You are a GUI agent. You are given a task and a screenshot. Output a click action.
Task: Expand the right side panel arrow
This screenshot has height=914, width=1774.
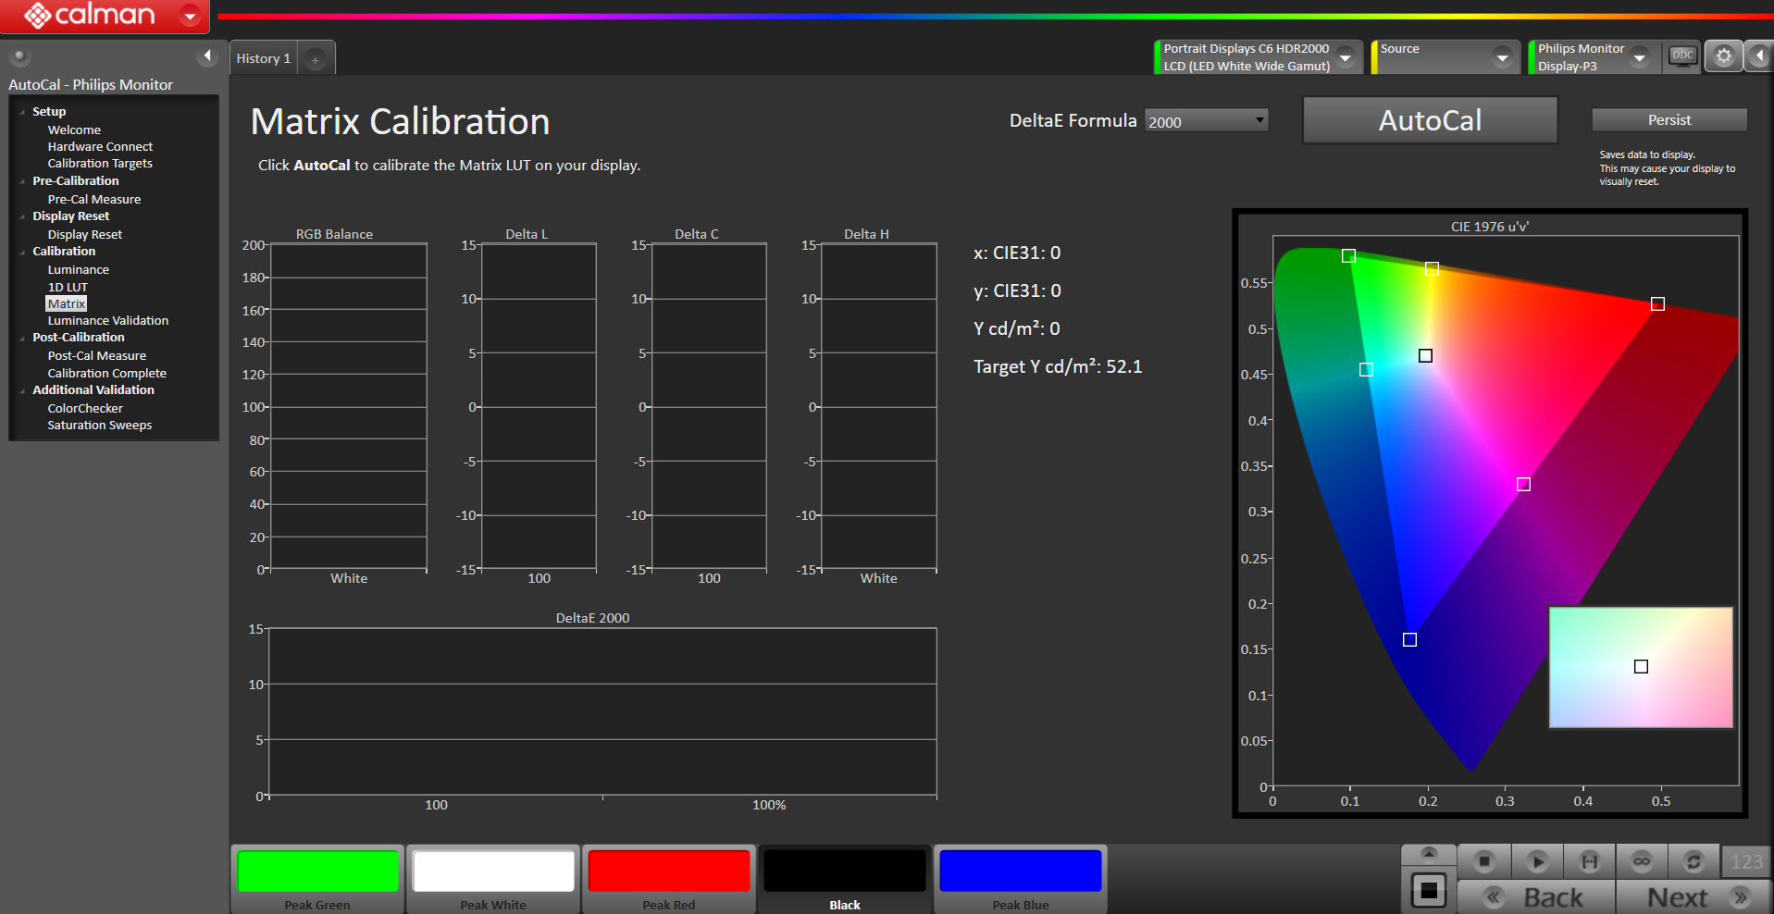pos(1759,56)
